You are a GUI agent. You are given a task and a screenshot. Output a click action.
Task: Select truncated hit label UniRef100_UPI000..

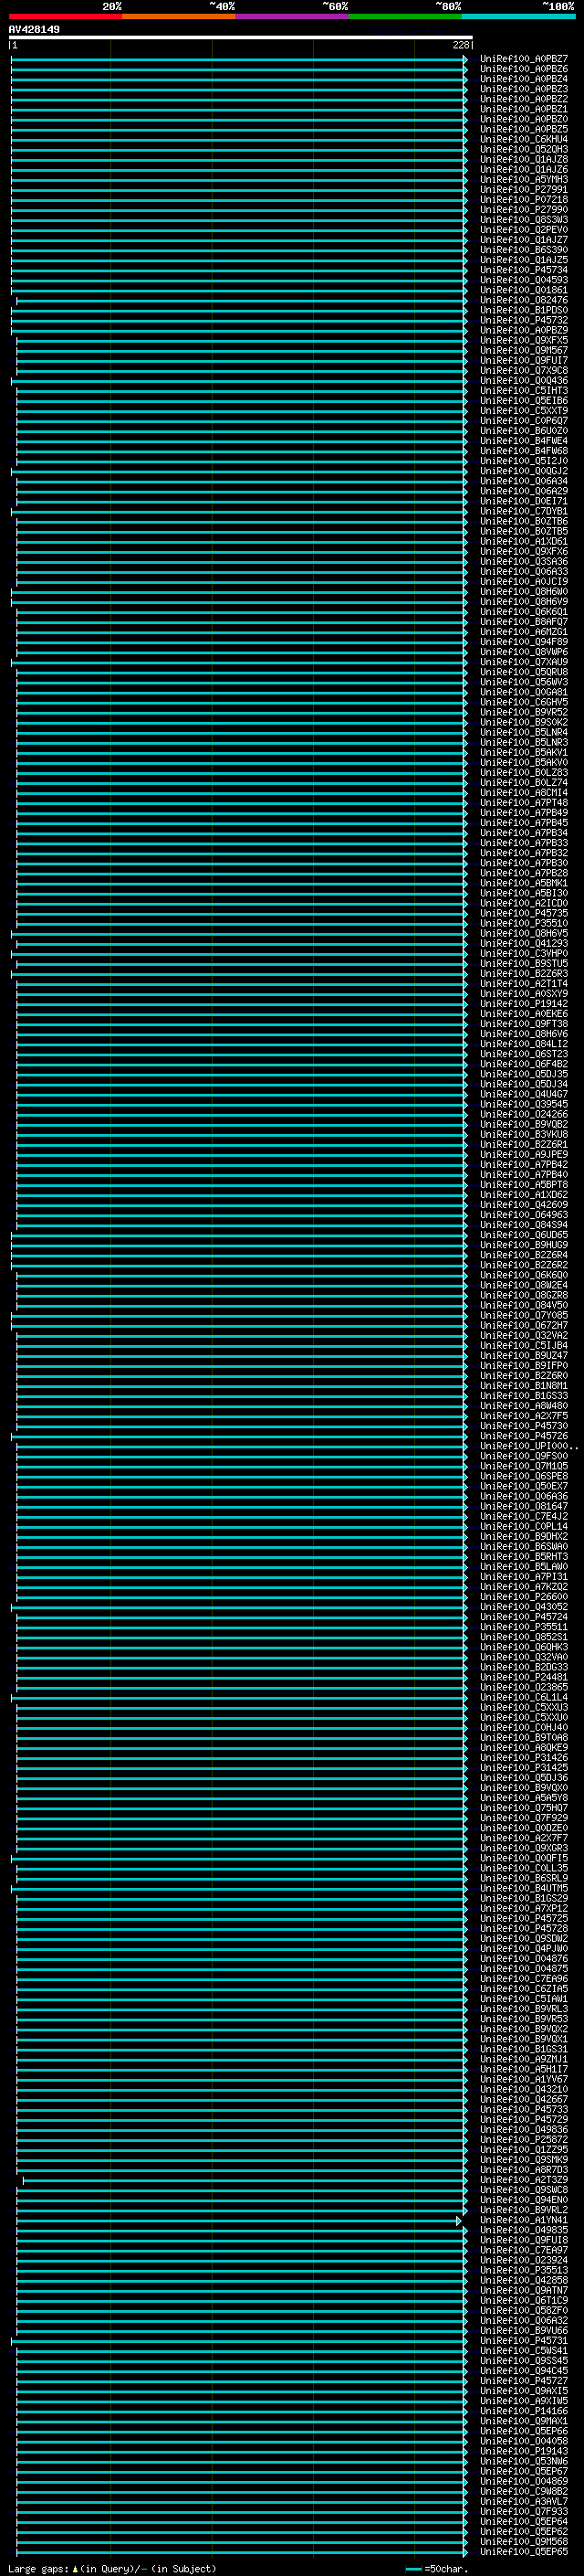(x=527, y=1445)
